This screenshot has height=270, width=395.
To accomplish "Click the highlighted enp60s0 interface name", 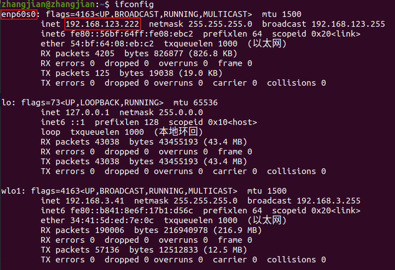I will (x=19, y=14).
